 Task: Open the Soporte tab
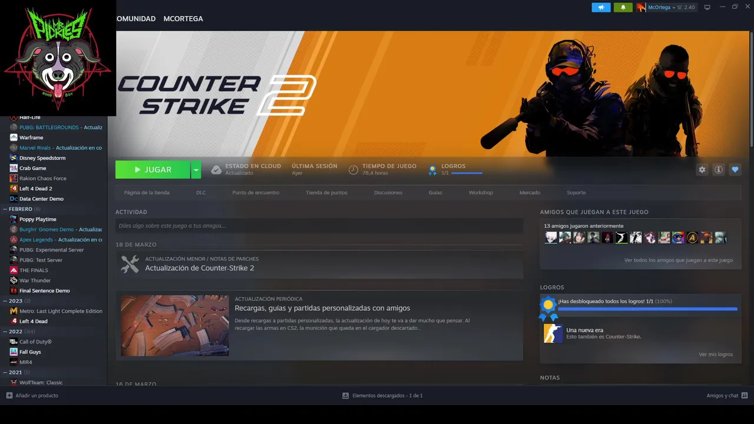coord(576,193)
